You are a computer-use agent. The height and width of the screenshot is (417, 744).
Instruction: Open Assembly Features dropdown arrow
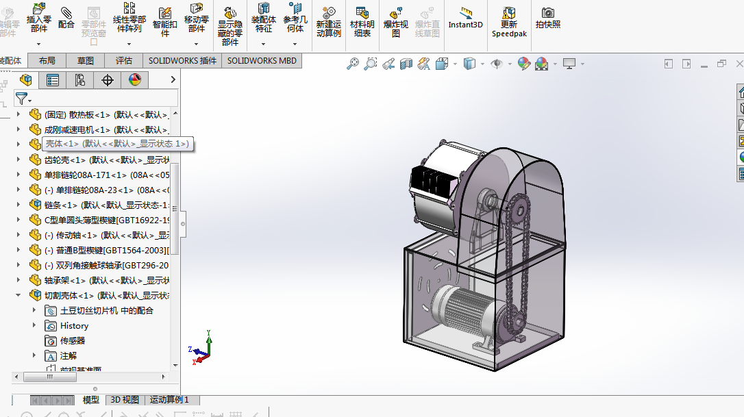point(263,44)
